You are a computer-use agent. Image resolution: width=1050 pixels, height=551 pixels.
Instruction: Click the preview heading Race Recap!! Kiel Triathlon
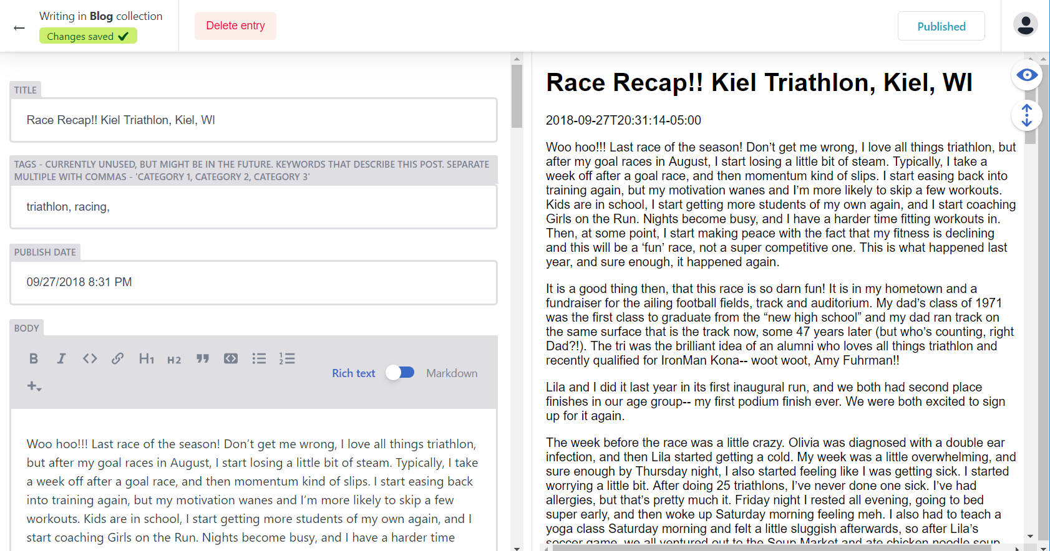tap(759, 82)
